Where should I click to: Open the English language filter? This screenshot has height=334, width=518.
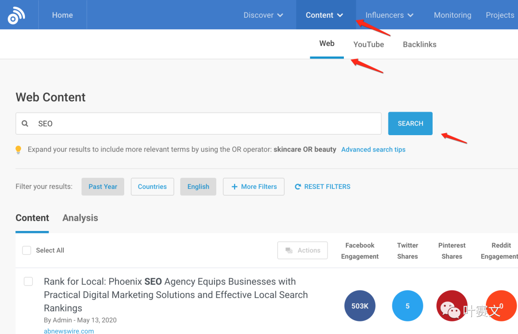(x=198, y=187)
